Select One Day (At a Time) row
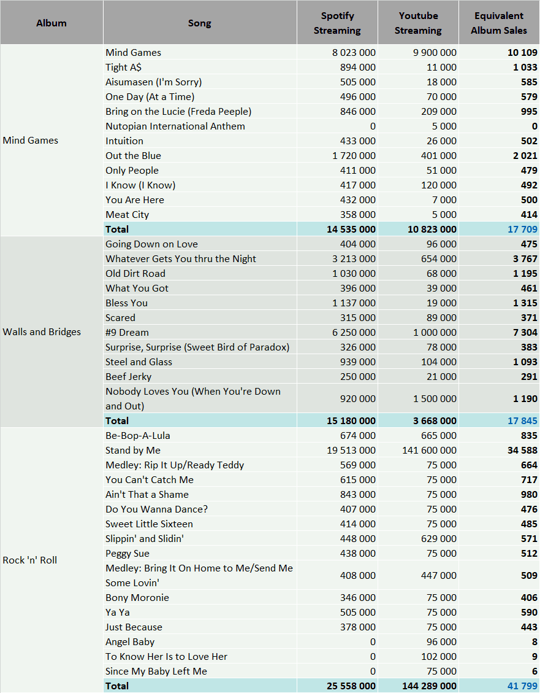 tap(321, 96)
